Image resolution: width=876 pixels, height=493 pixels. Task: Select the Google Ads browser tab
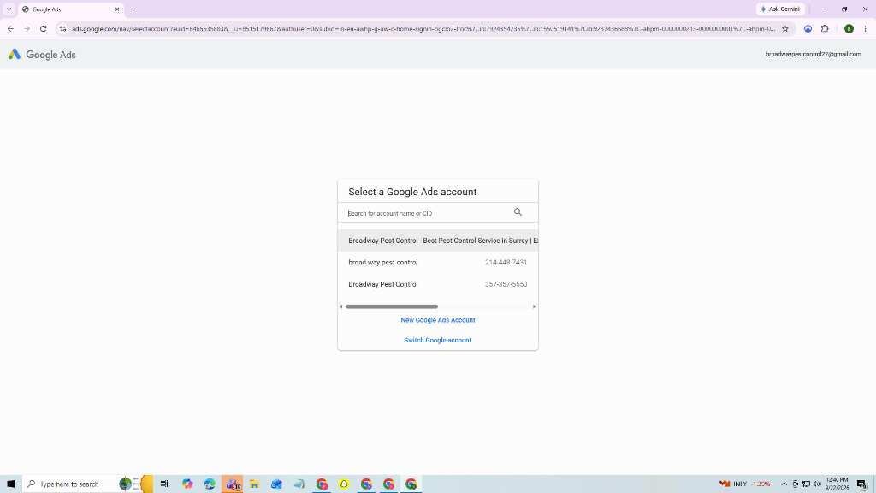click(71, 9)
